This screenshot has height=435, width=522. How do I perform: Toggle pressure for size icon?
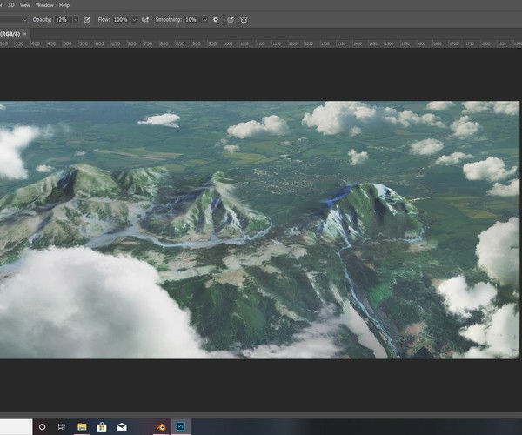(231, 20)
